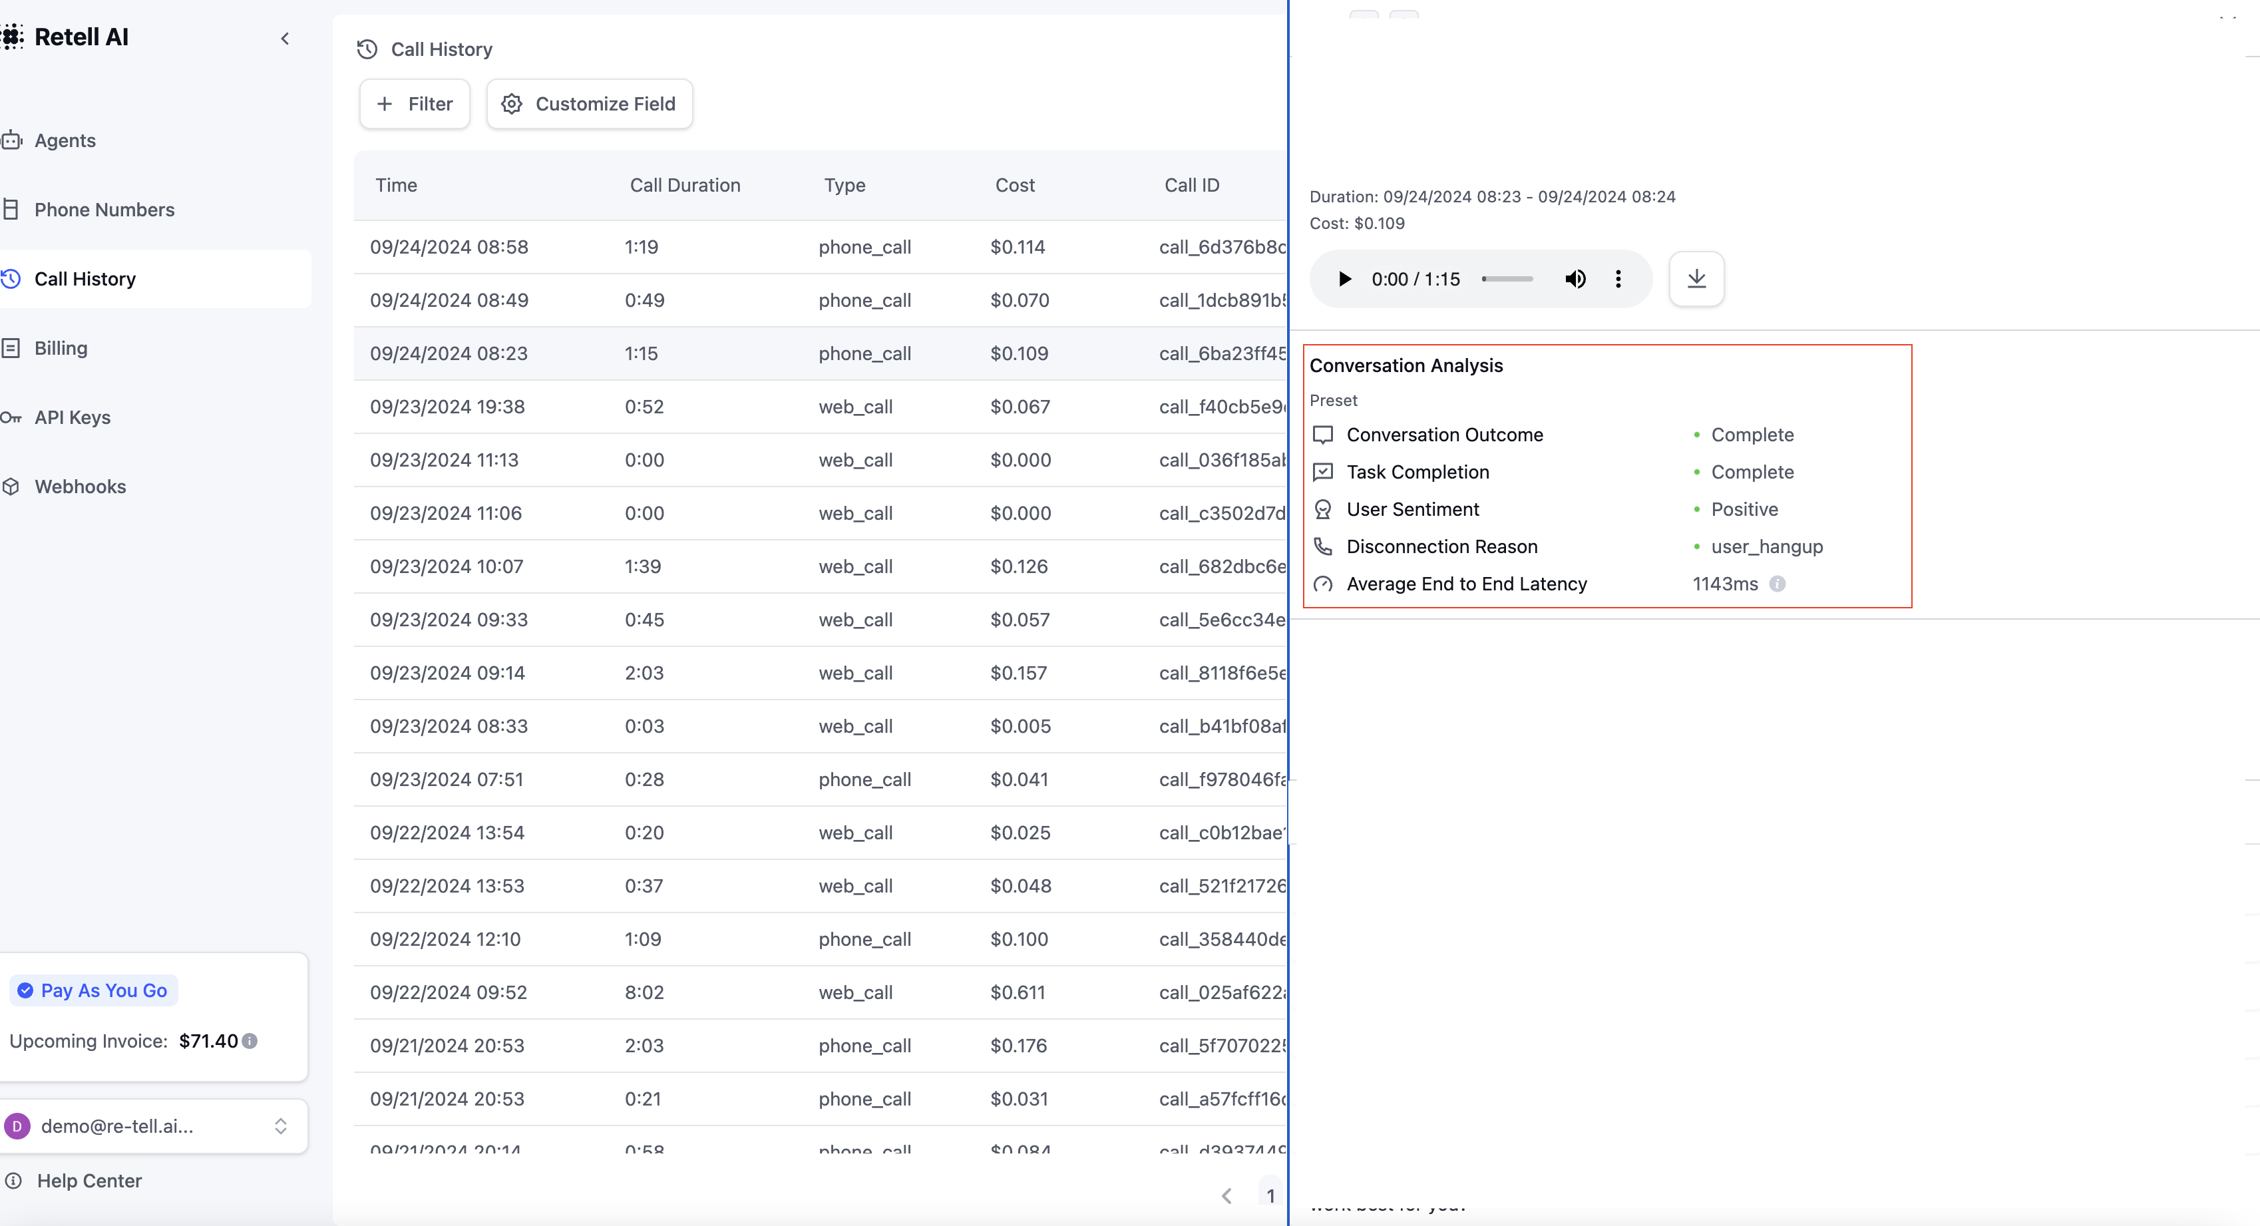Seek within the audio progress bar
The width and height of the screenshot is (2260, 1226).
(1507, 279)
